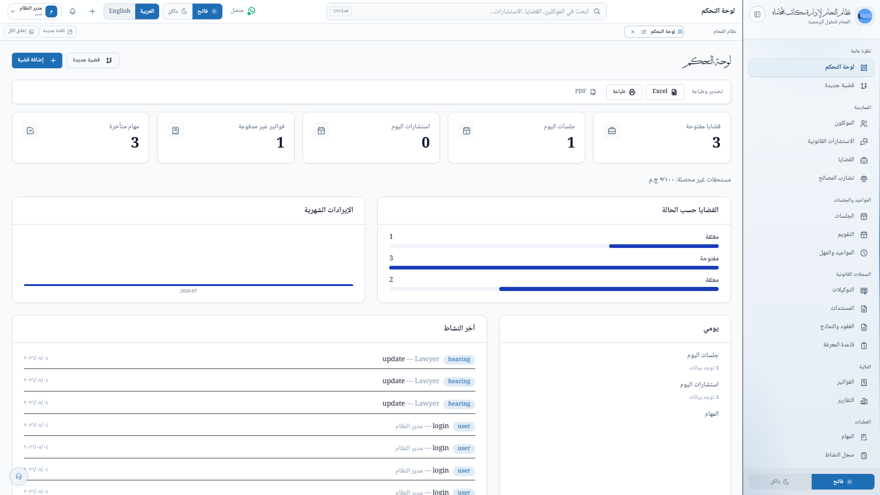Expand the مدير النظام user menu
This screenshot has width=880, height=495.
[34, 11]
